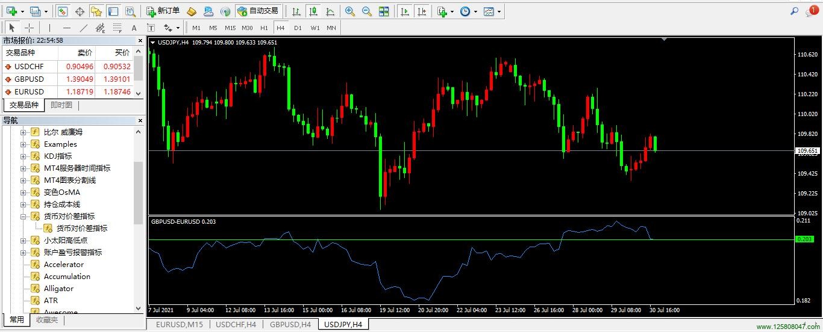Toggle chart shift icon
This screenshot has height=332, width=823.
(422, 11)
